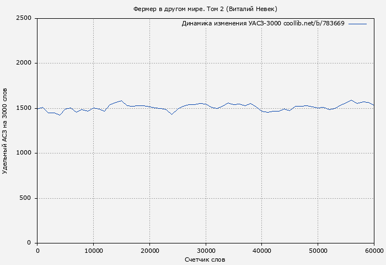Click the data line dip near 24000 words

(x=172, y=114)
